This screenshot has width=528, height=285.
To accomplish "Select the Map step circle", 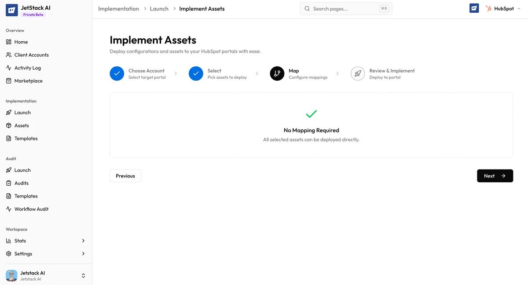I will tap(277, 73).
